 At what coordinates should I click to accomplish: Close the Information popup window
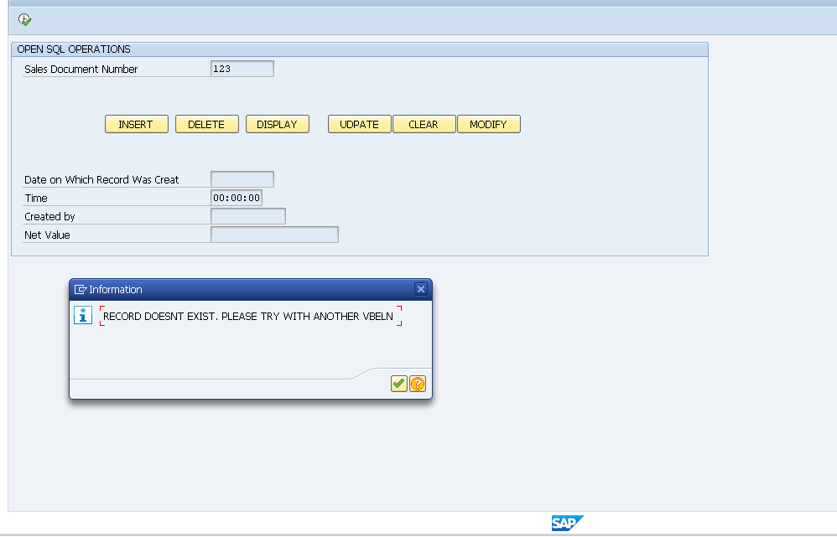click(x=421, y=289)
